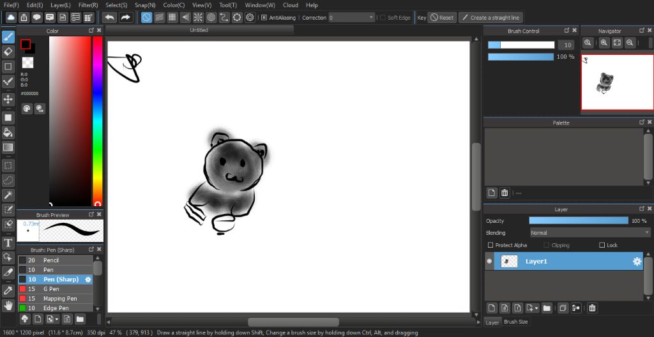Click the foreground color swatch

[x=26, y=44]
